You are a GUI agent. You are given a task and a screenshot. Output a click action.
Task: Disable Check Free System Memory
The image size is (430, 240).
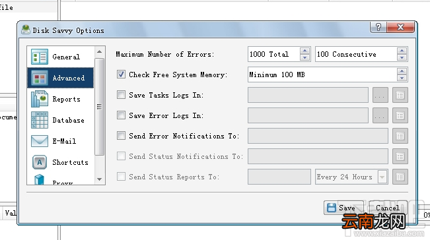pos(121,75)
